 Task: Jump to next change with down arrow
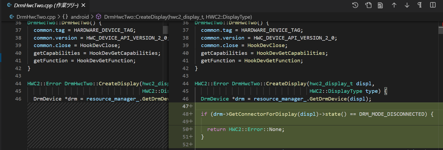point(407,5)
